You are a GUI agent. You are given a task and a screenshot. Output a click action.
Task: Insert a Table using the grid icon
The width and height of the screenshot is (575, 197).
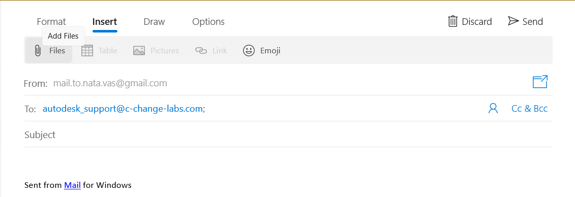[87, 51]
